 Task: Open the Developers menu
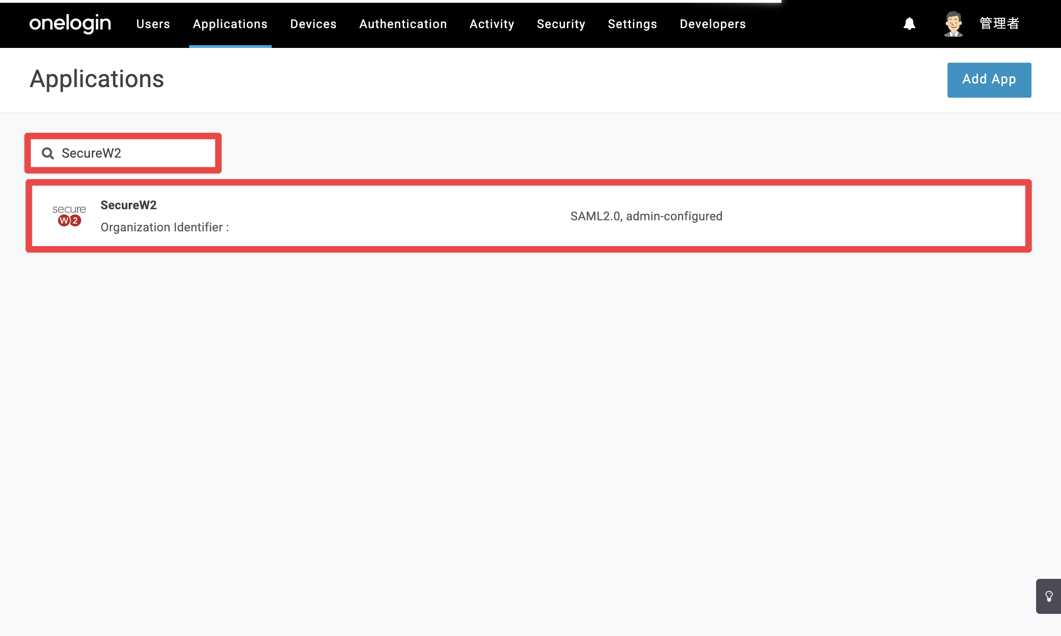[x=713, y=24]
